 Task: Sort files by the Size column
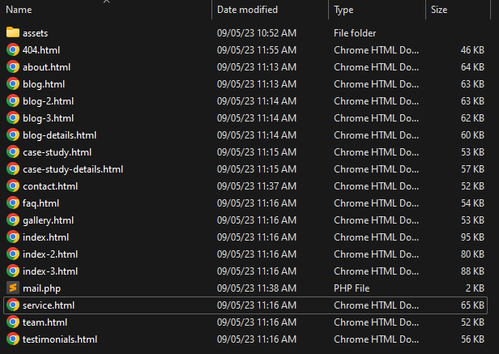point(439,10)
